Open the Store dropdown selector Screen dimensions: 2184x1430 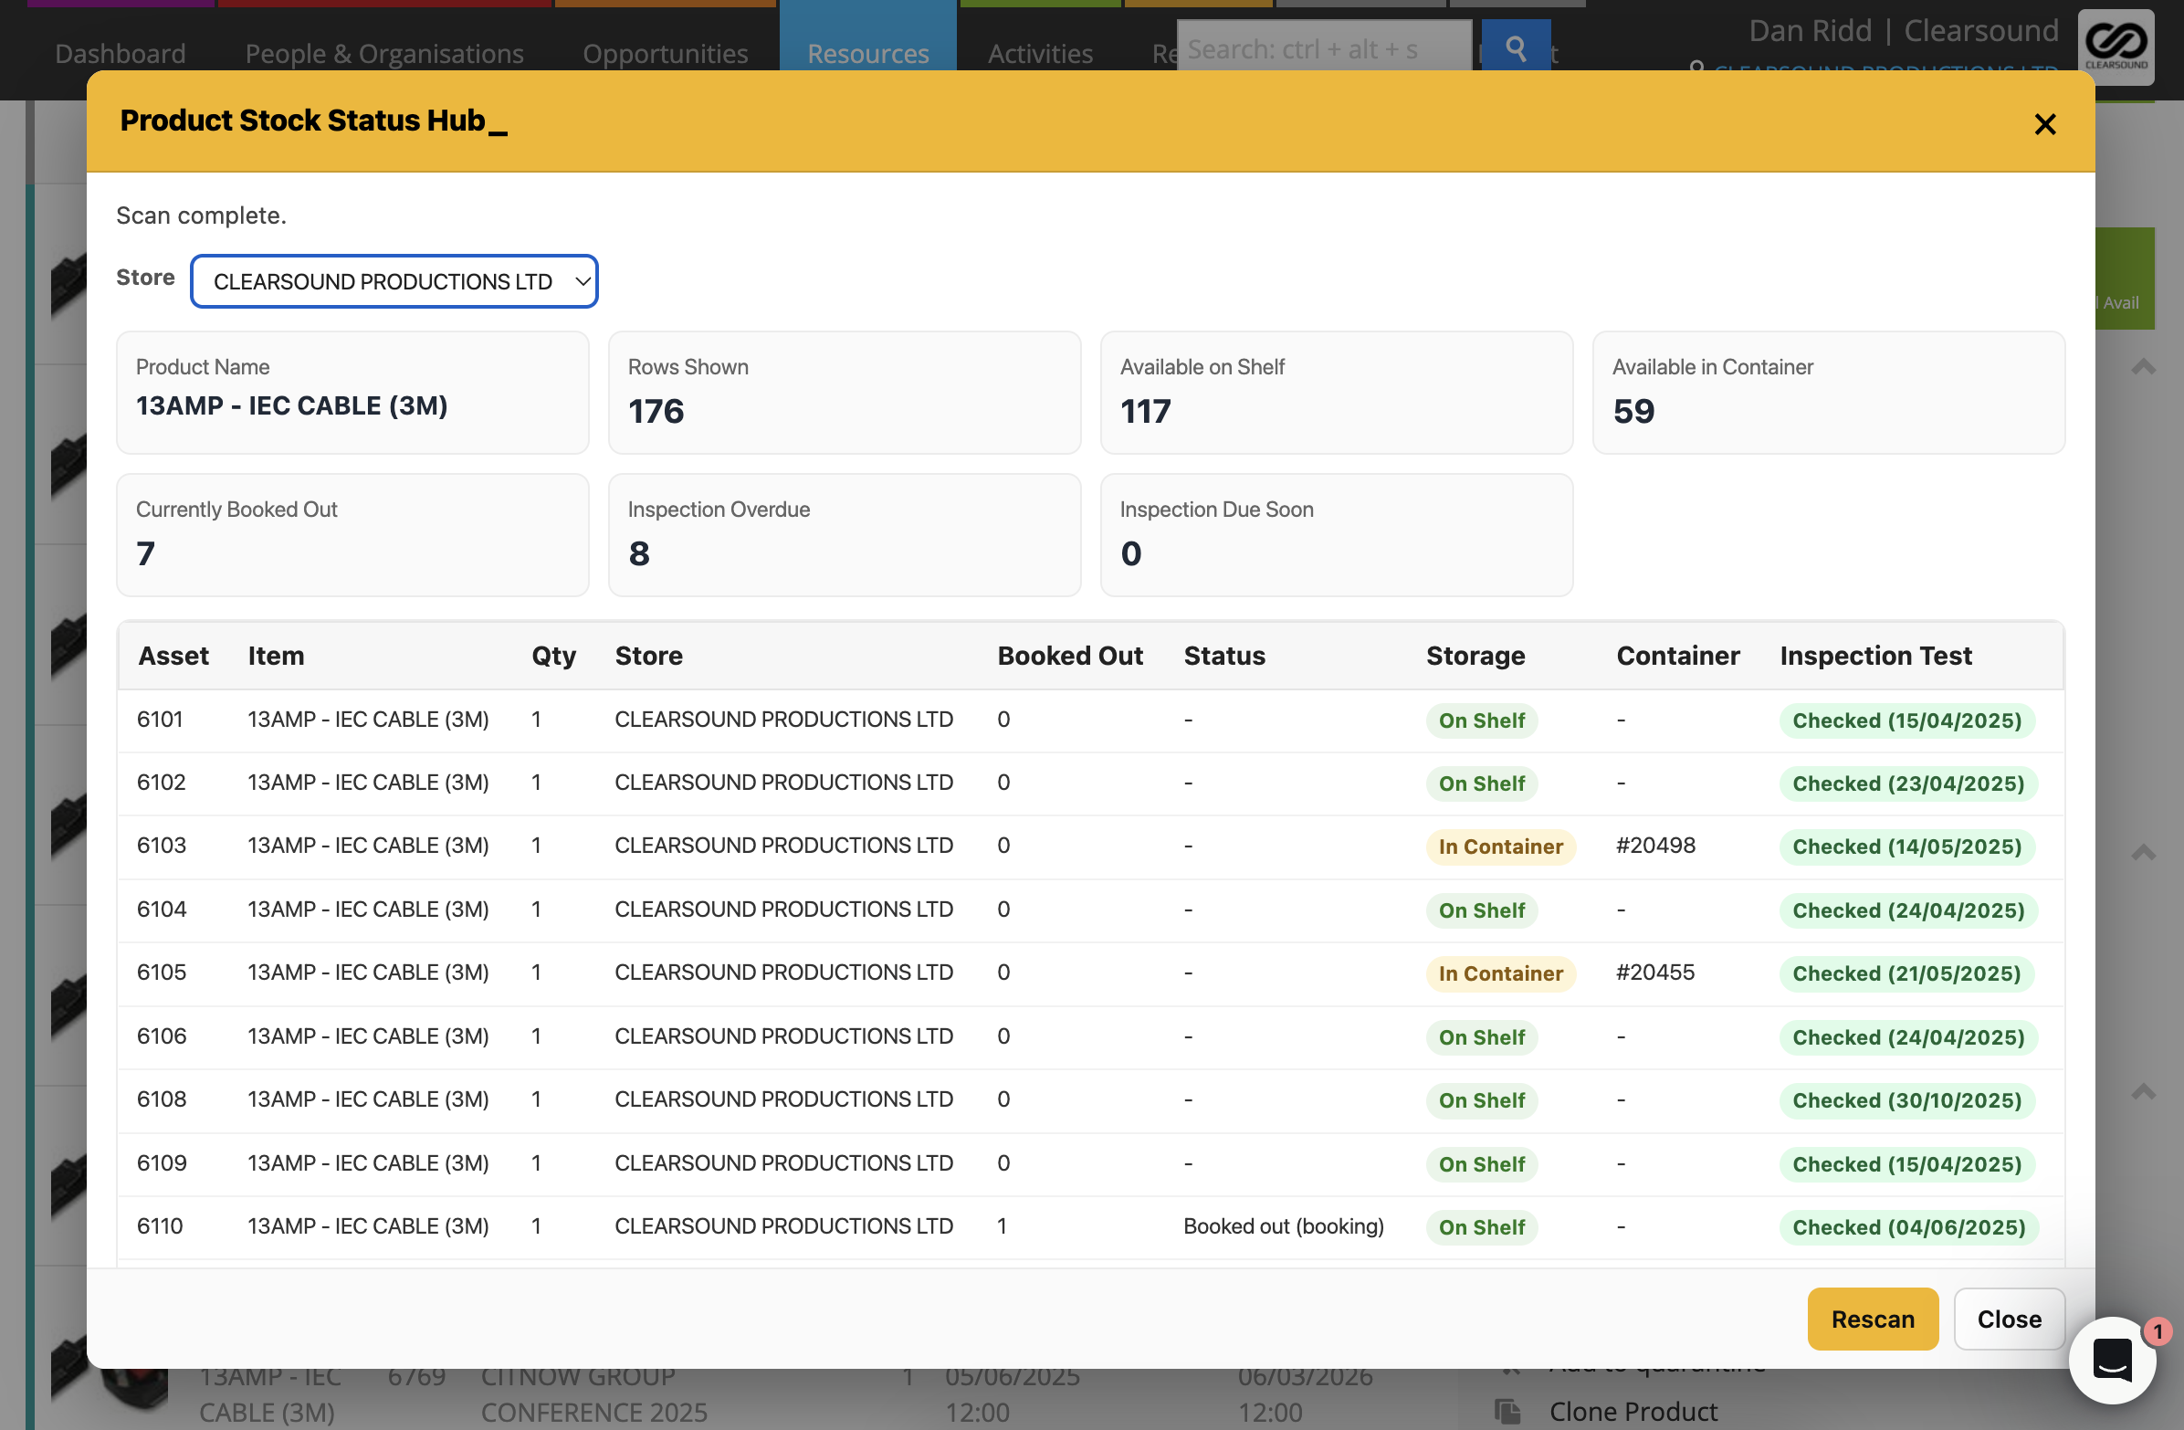pyautogui.click(x=394, y=282)
